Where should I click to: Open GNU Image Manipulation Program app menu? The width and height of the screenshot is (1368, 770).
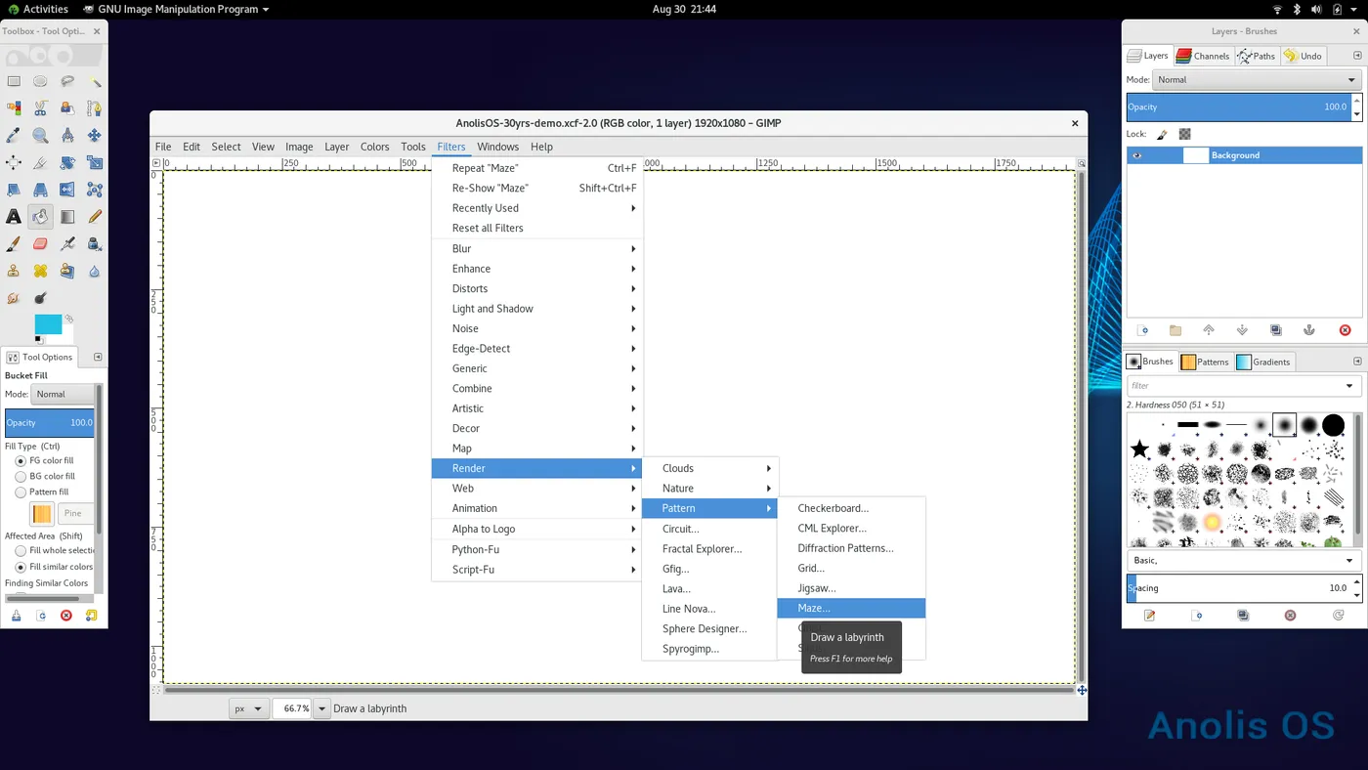click(x=176, y=9)
